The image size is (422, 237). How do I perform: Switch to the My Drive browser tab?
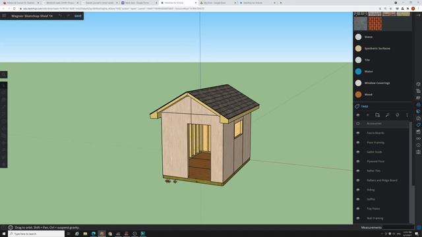(x=218, y=3)
